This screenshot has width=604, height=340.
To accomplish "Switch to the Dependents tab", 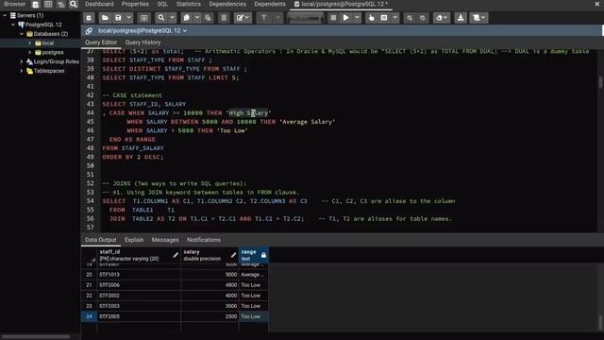I will [270, 4].
